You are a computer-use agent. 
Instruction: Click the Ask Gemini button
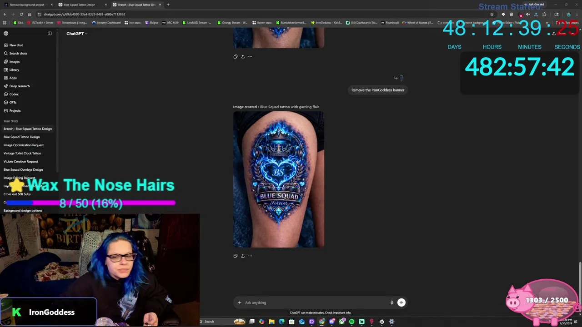point(534,5)
